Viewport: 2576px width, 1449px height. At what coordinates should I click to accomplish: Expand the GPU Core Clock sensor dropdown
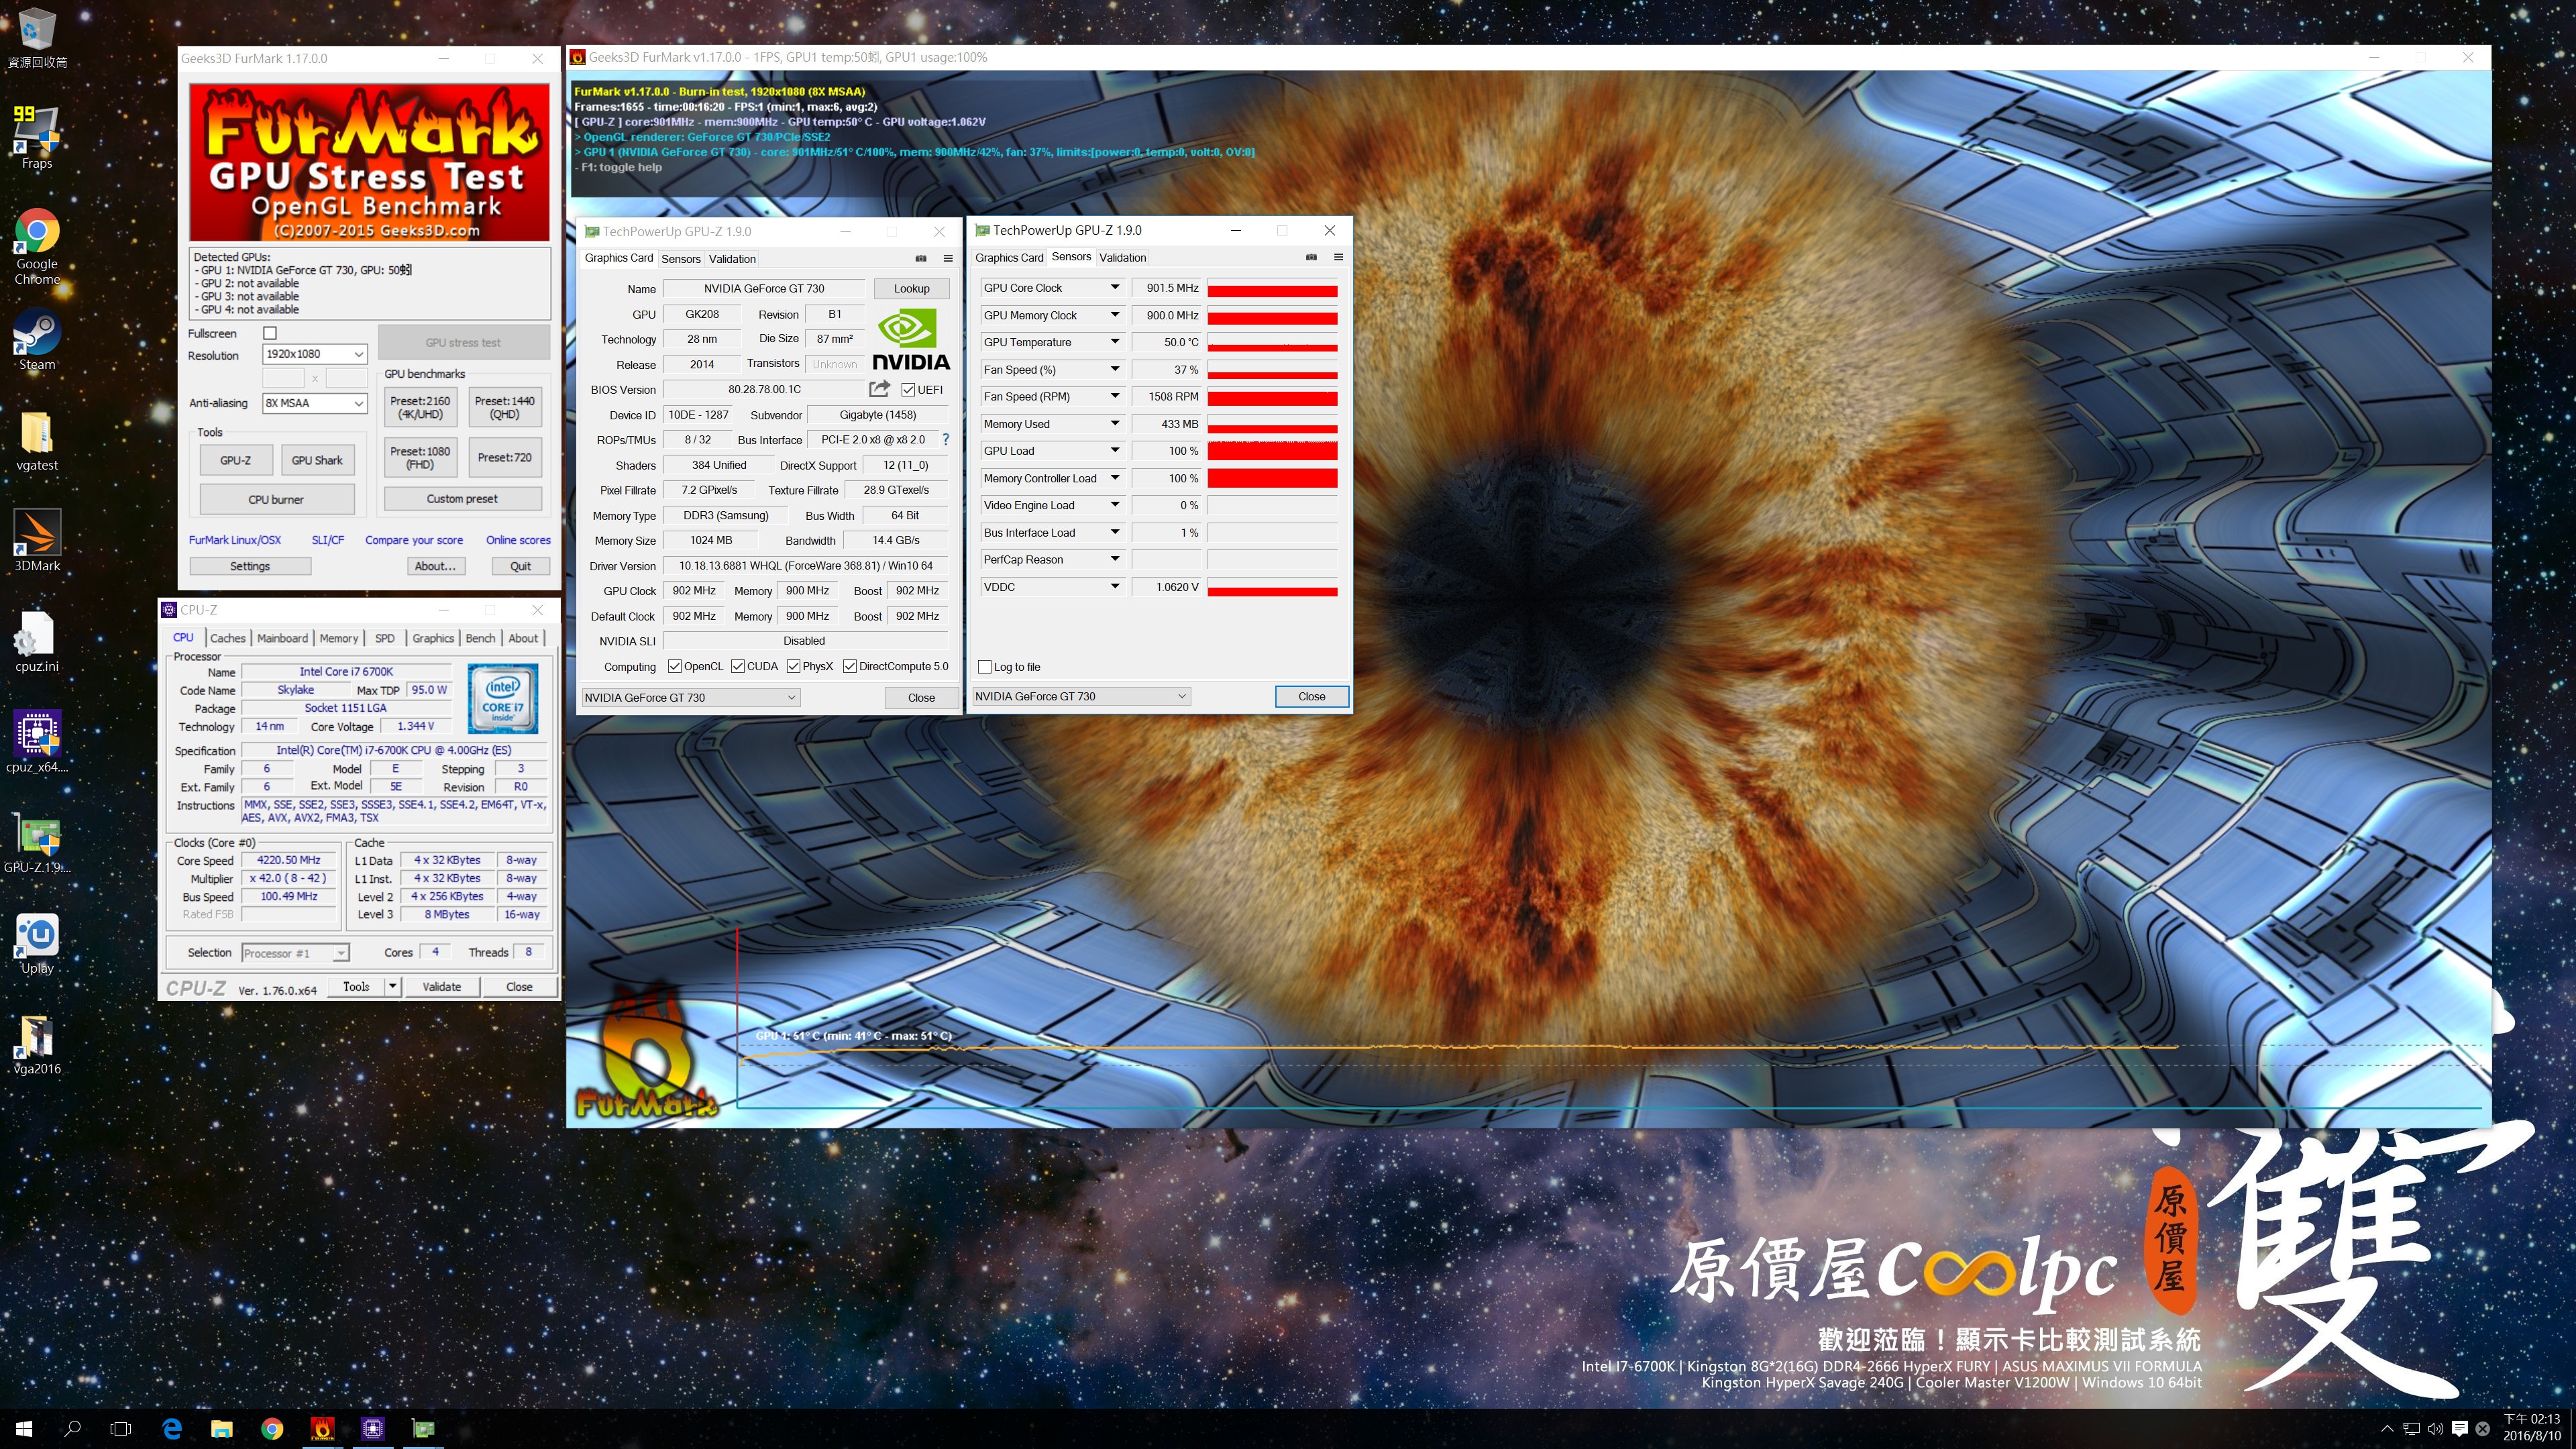tap(1114, 288)
